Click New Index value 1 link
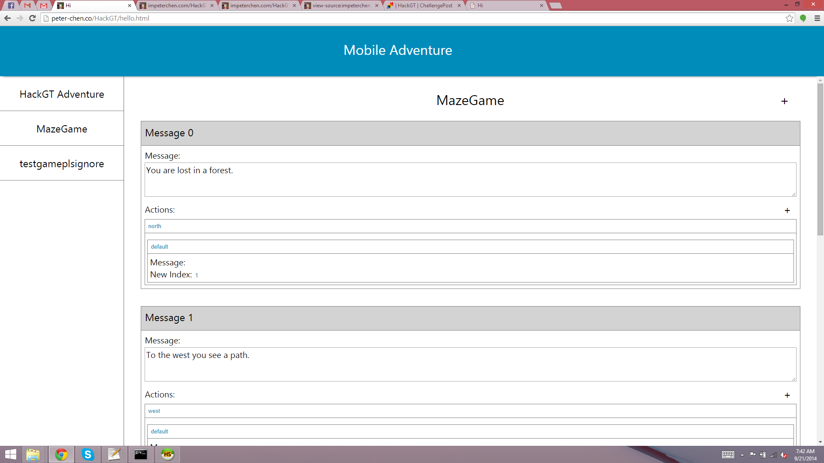The width and height of the screenshot is (824, 463). [x=197, y=275]
